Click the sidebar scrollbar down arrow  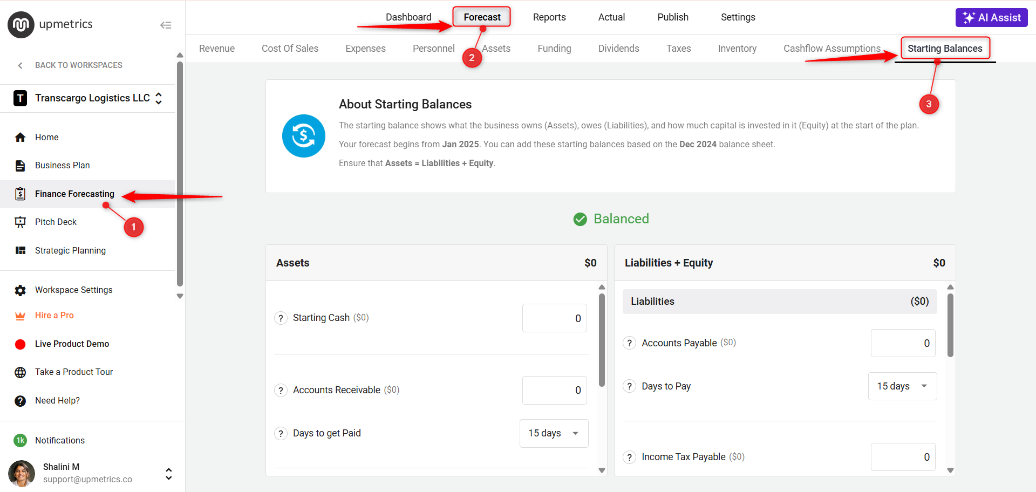180,296
